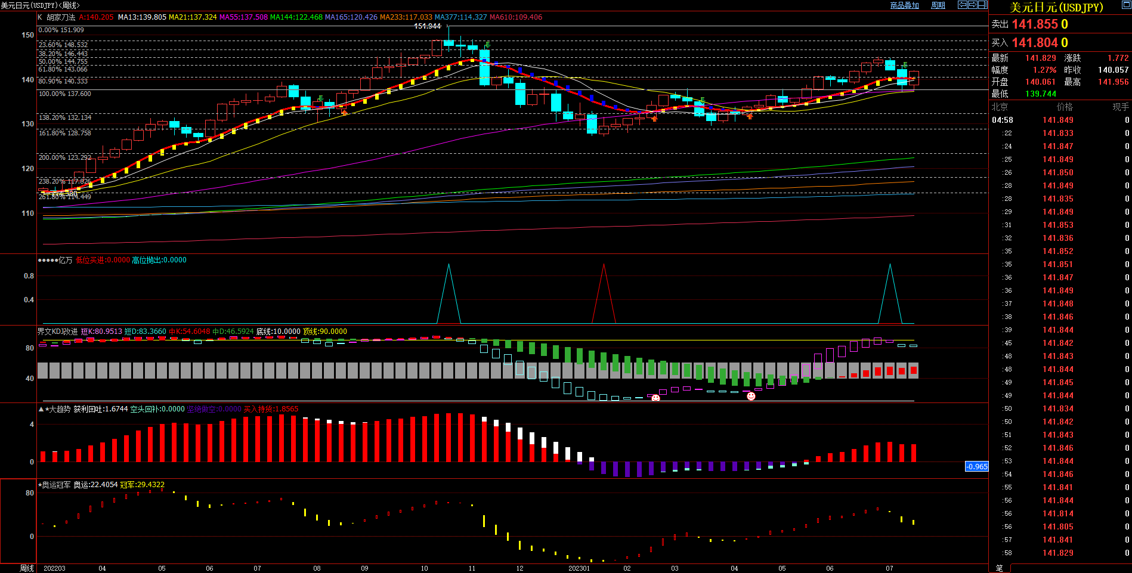Click the green down arrow near 151.944 peak

487,45
